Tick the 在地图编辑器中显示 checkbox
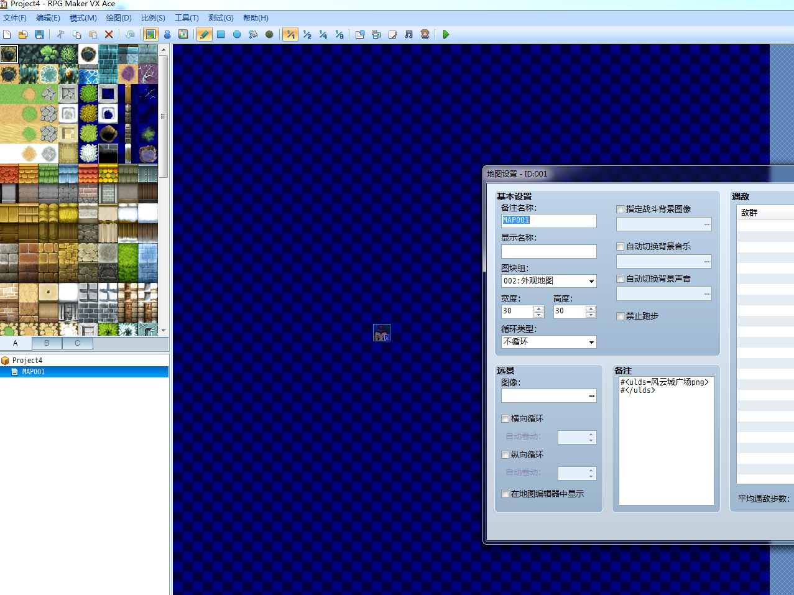Viewport: 794px width, 595px height. tap(505, 494)
